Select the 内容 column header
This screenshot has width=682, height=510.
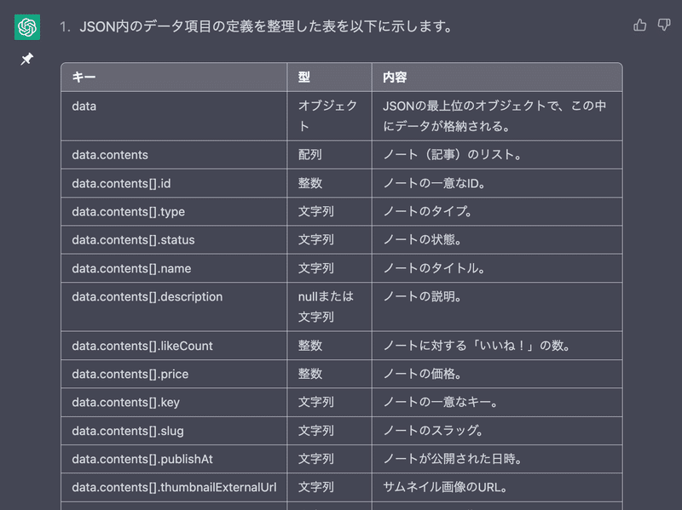click(x=497, y=77)
